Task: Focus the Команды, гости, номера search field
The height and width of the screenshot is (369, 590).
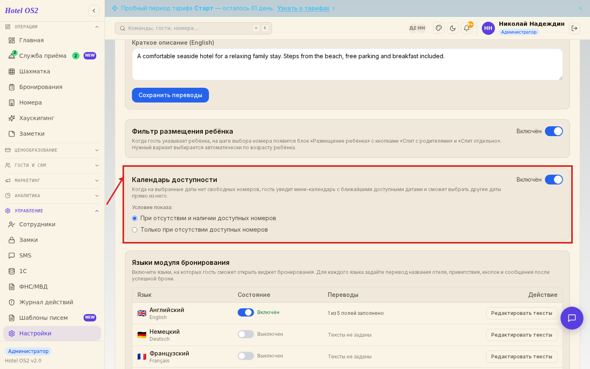Action: 193,28
